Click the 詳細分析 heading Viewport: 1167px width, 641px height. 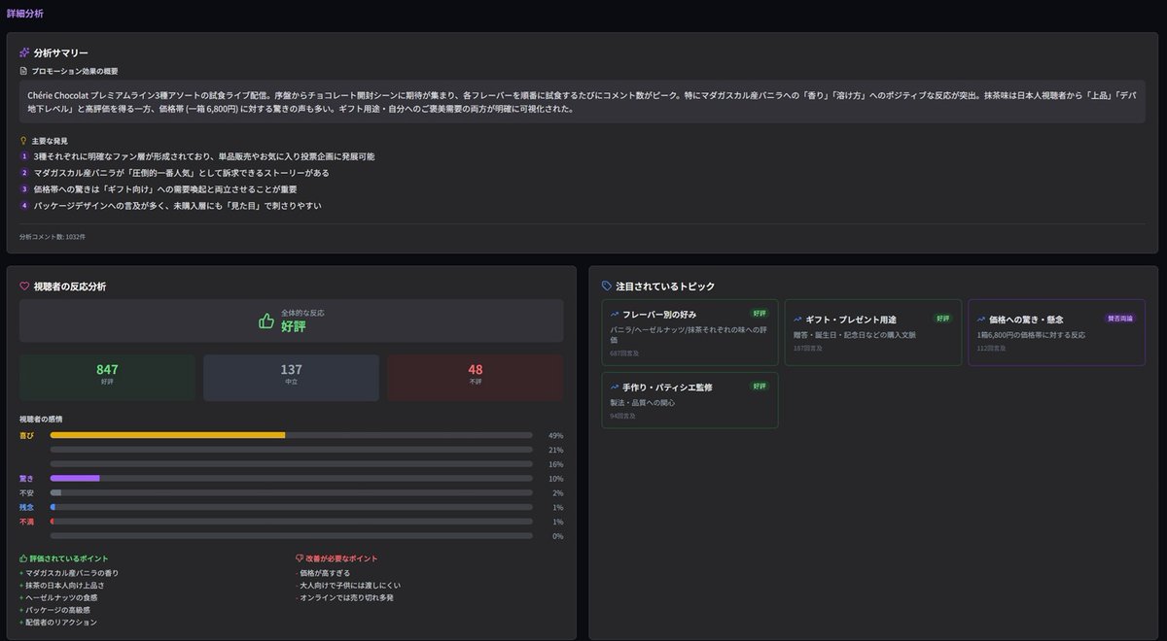click(x=24, y=14)
